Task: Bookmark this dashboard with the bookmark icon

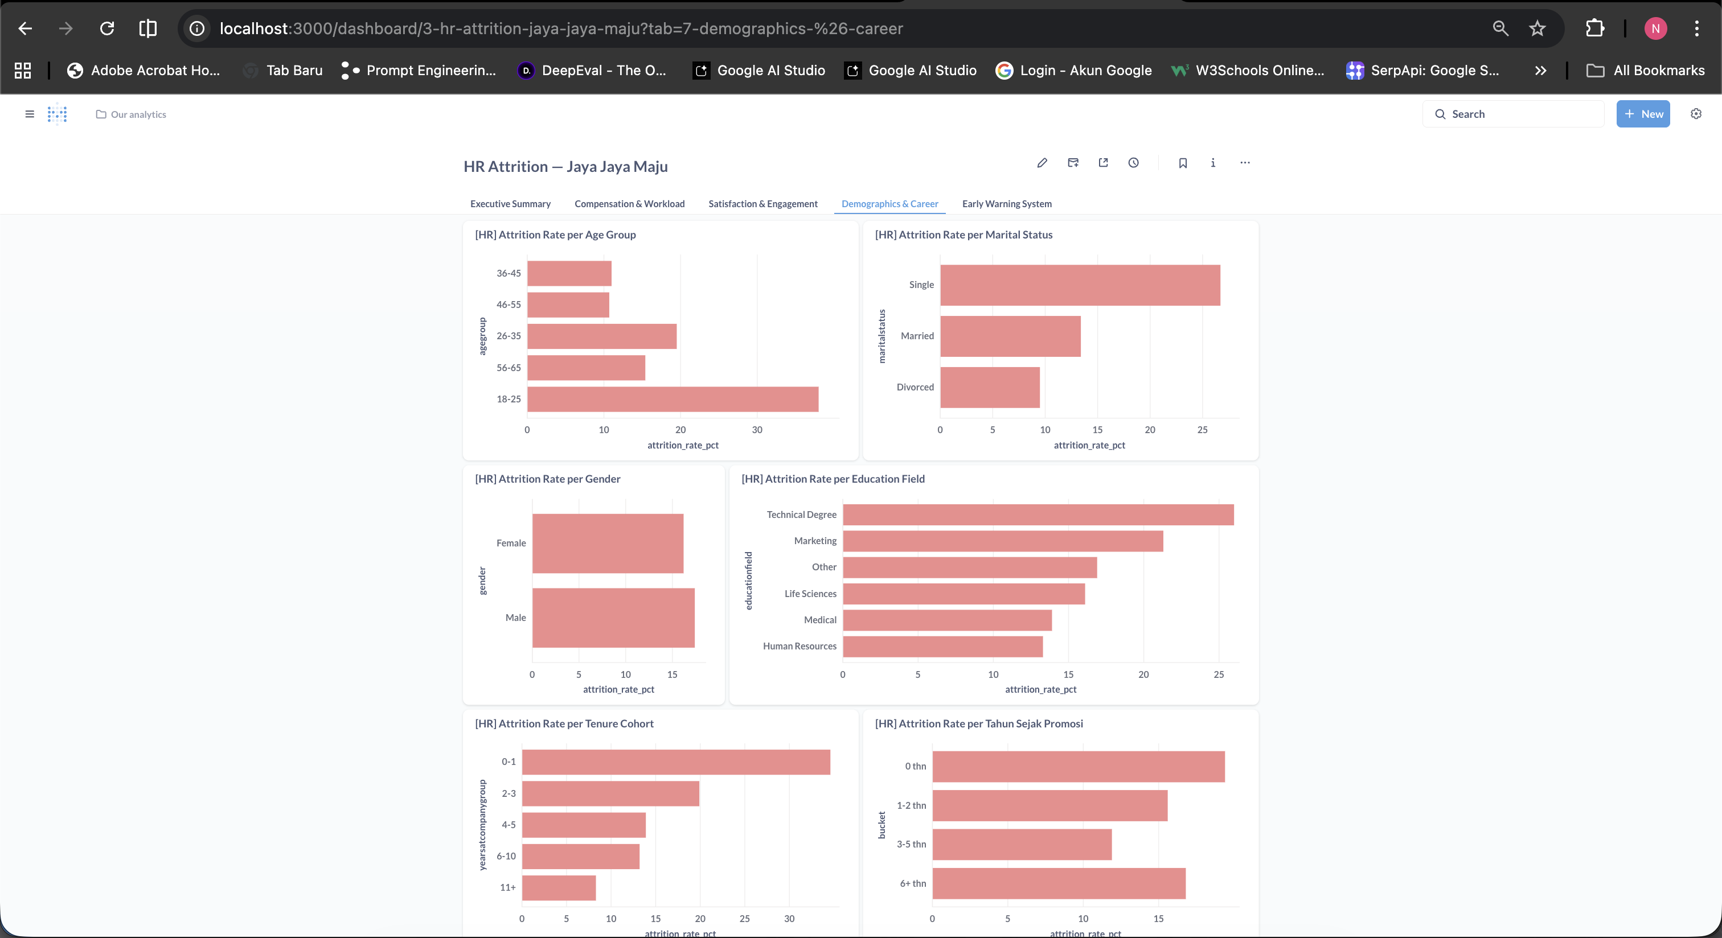Action: click(1183, 162)
